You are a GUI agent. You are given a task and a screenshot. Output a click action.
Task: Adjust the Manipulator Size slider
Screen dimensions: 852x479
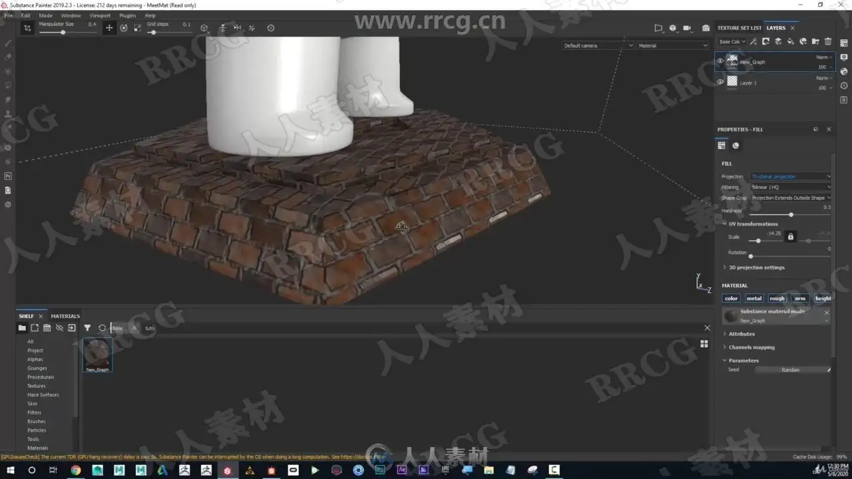[x=67, y=33]
